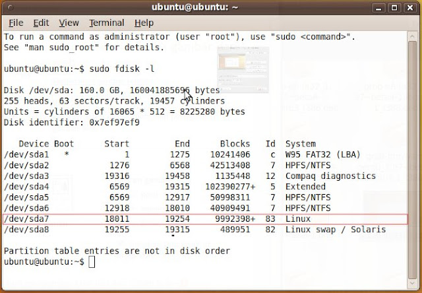Click 'Partition table entries are not in disk order'
The height and width of the screenshot is (293, 422).
pos(117,251)
